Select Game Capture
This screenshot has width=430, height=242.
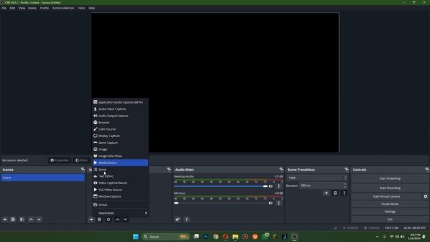(x=121, y=143)
